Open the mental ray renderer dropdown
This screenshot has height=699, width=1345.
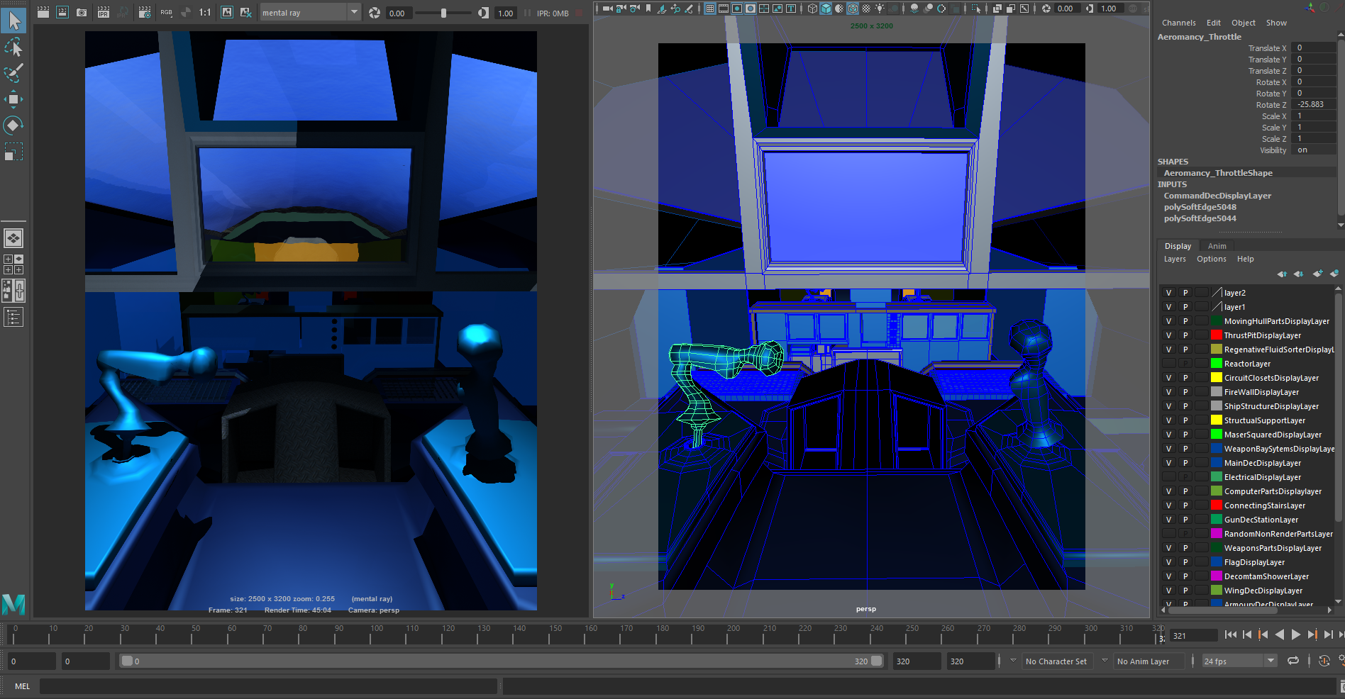point(310,13)
